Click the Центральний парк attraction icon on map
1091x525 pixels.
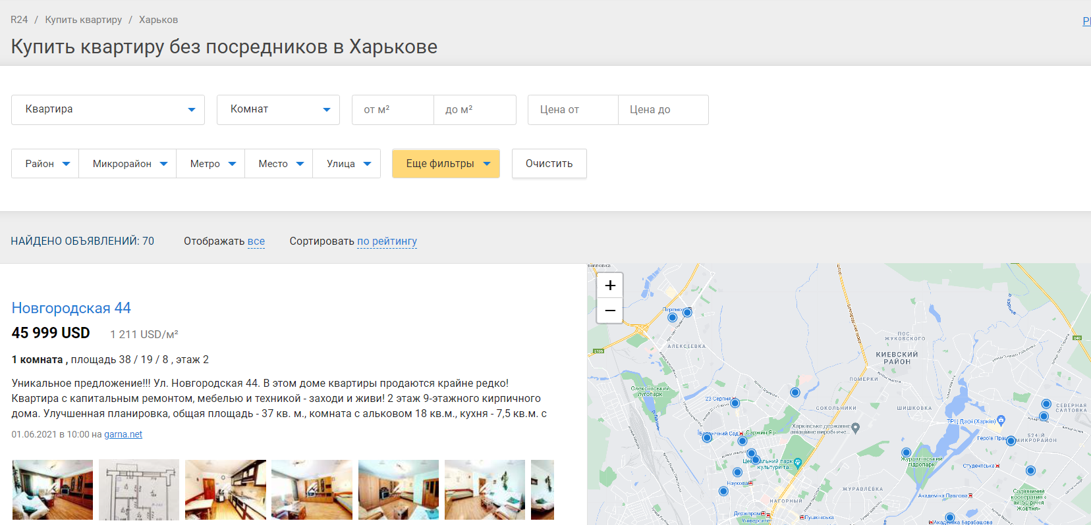pyautogui.click(x=798, y=463)
